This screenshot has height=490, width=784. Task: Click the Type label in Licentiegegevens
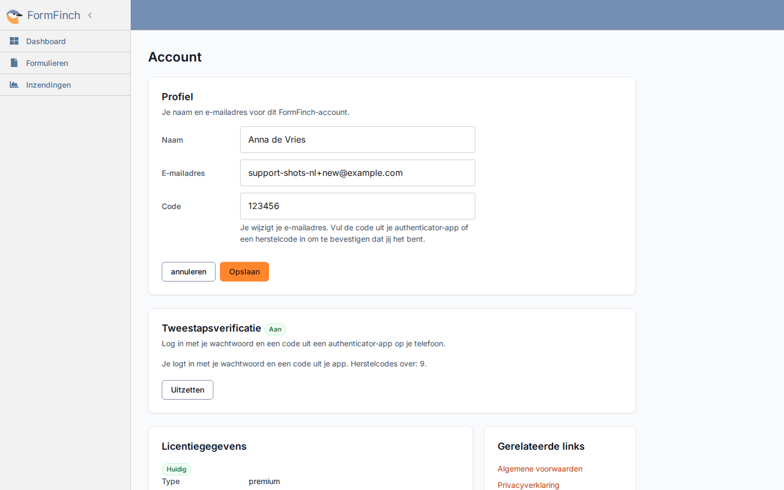171,481
